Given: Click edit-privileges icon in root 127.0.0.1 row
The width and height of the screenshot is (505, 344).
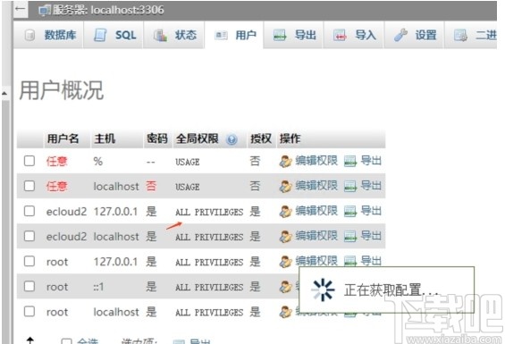Looking at the screenshot, I should point(285,262).
